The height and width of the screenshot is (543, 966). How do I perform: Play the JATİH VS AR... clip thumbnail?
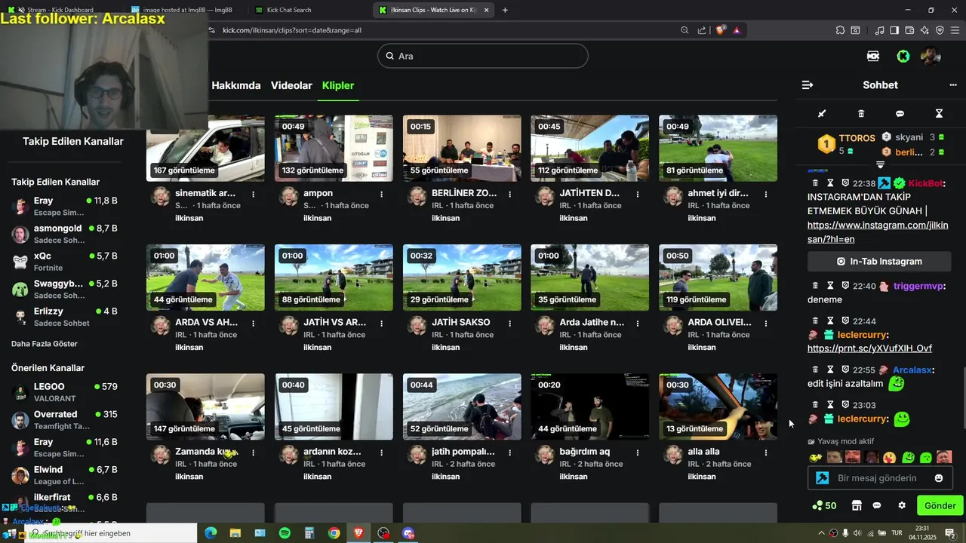coord(334,278)
